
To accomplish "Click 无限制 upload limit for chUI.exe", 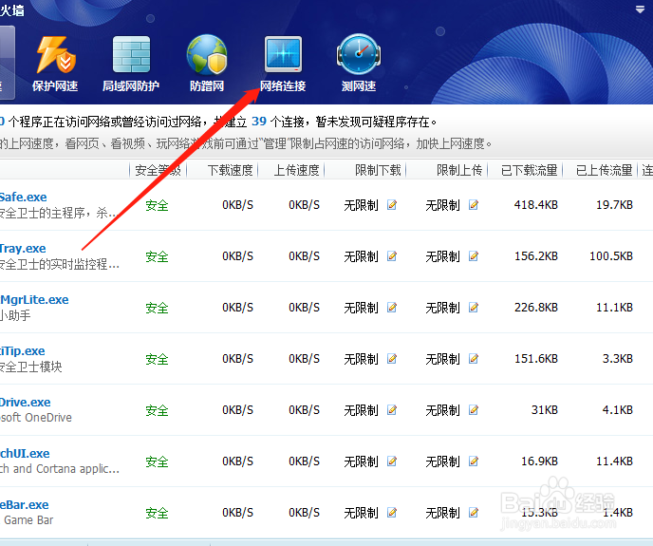I will pos(442,461).
